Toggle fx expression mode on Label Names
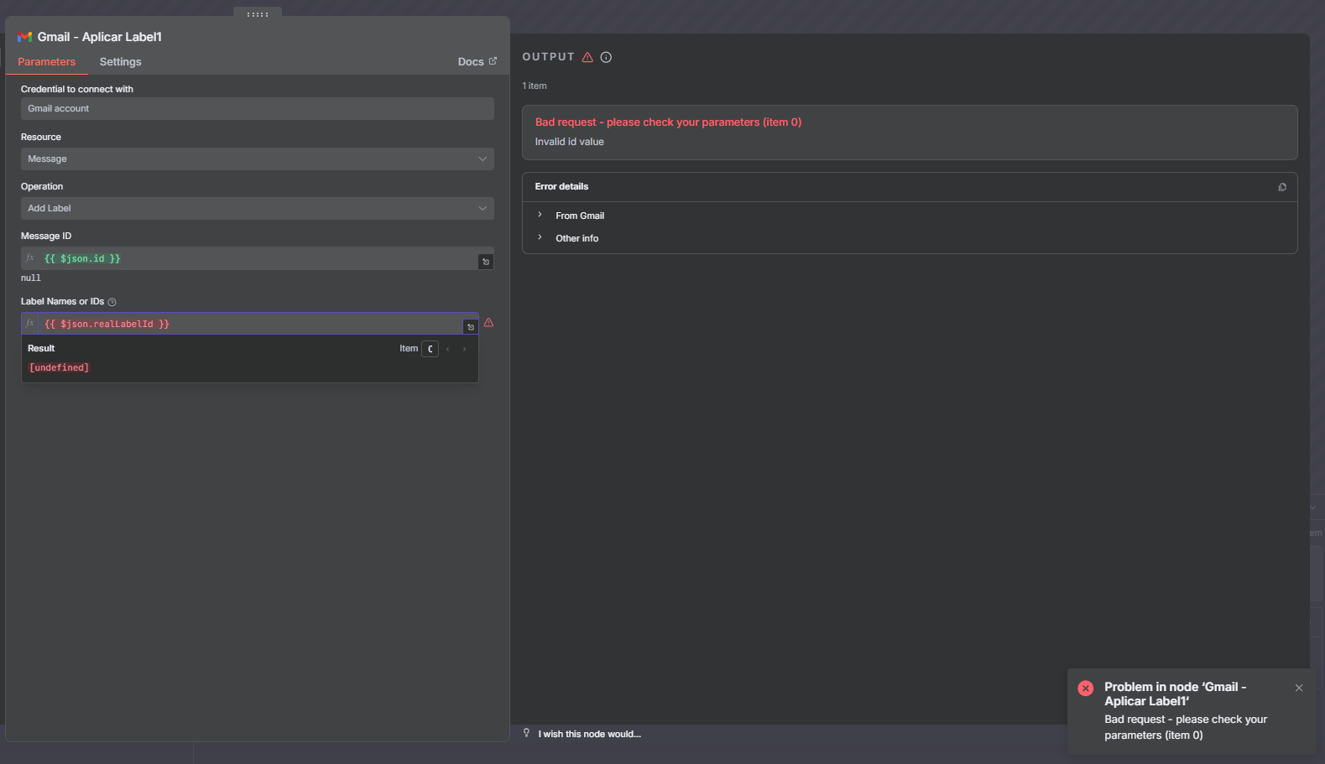Image resolution: width=1325 pixels, height=764 pixels. point(30,324)
